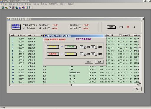Viewport: 151px width, 109px height.
Task: Click the 确定 button in dialog
Action: (88, 62)
